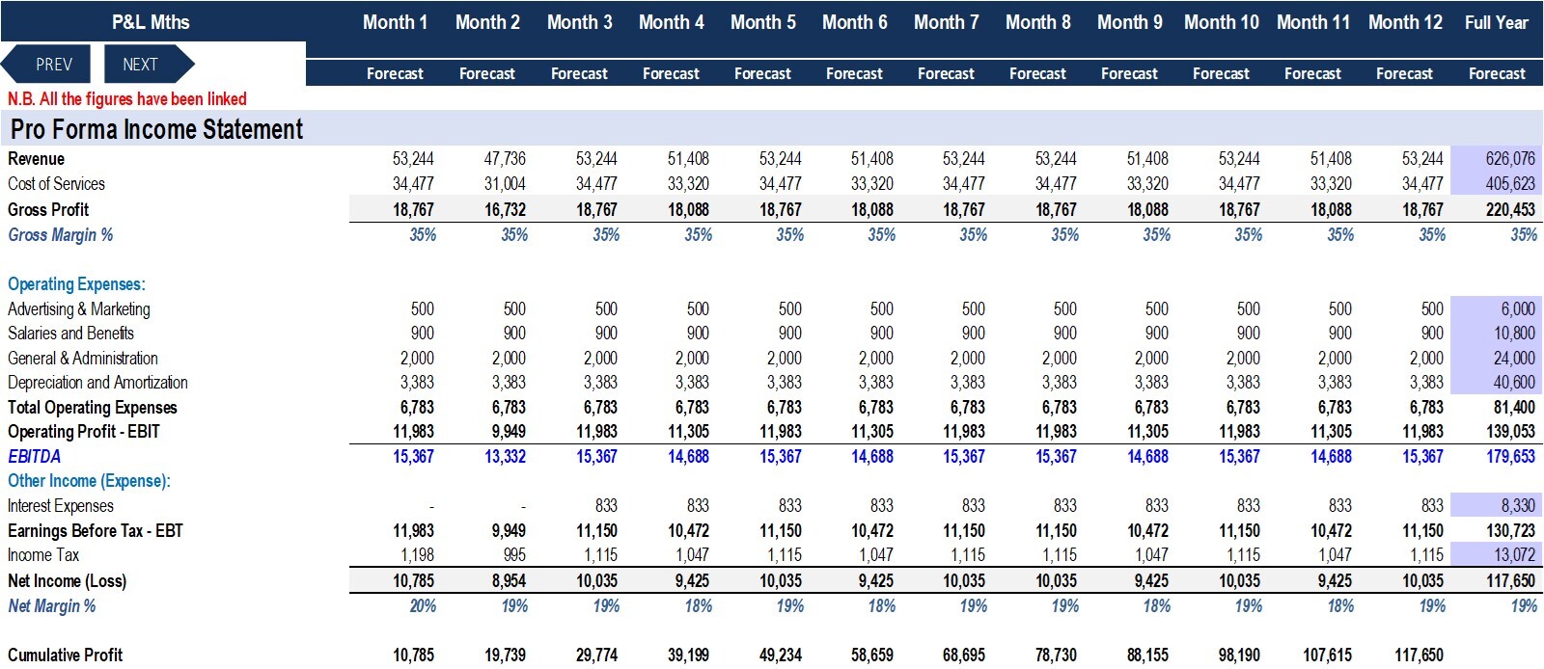Select Full Year Cost of Services 405,623

[1497, 184]
